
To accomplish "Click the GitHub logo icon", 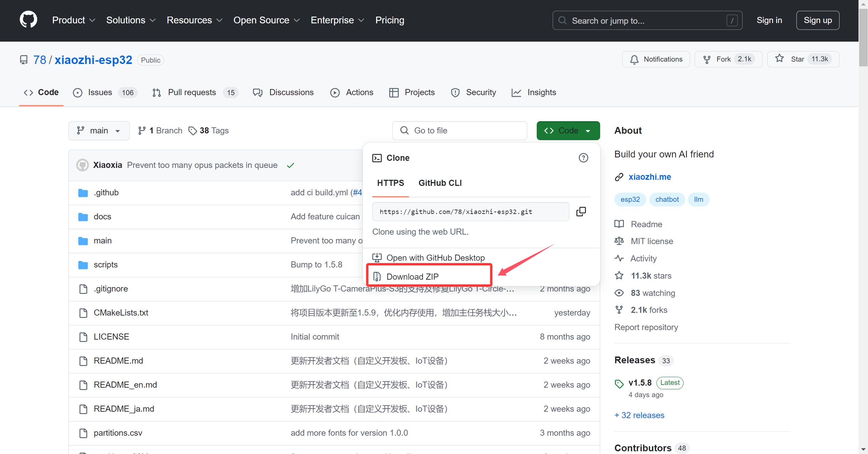I will coord(28,20).
